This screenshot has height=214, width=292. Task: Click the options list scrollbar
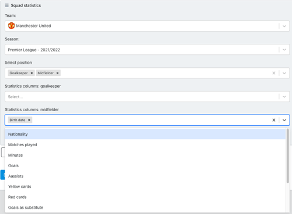tap(288, 156)
